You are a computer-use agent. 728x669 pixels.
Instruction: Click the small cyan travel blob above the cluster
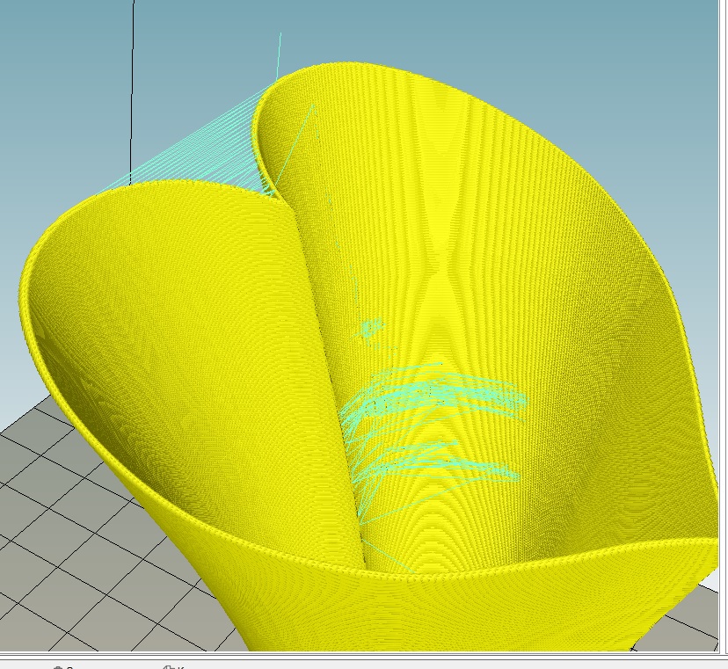[371, 330]
